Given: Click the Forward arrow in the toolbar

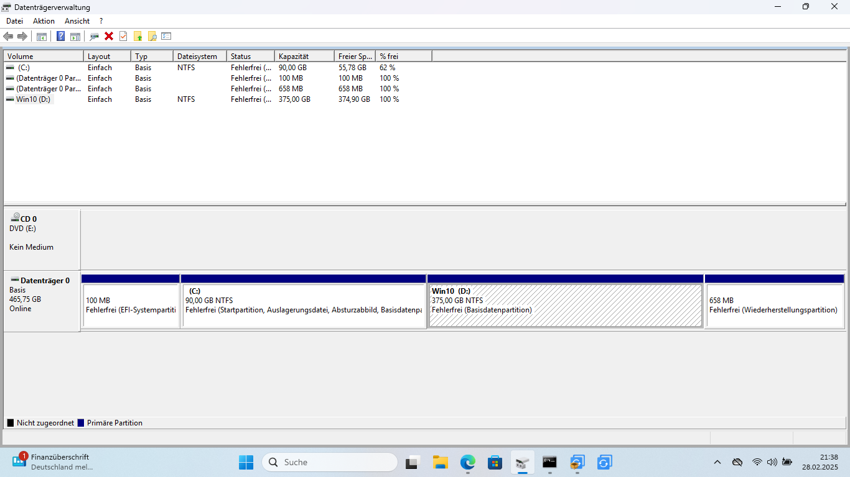Looking at the screenshot, I should [x=22, y=36].
